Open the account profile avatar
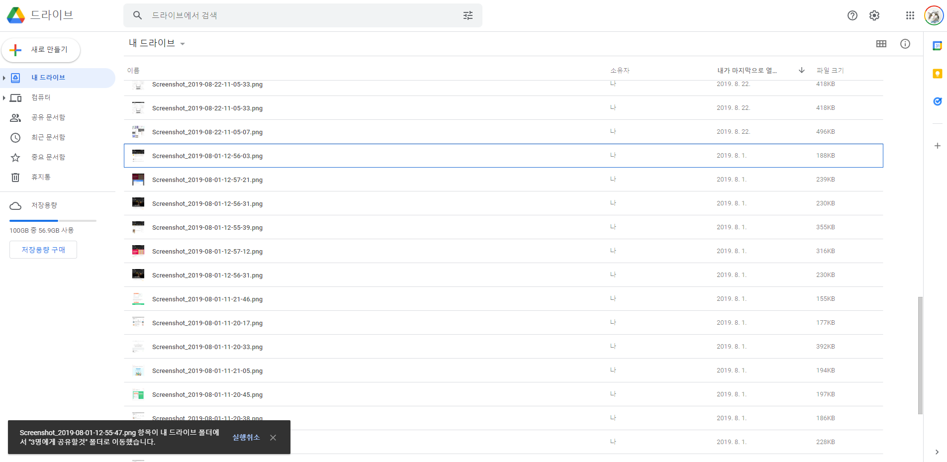The image size is (947, 462). (934, 15)
